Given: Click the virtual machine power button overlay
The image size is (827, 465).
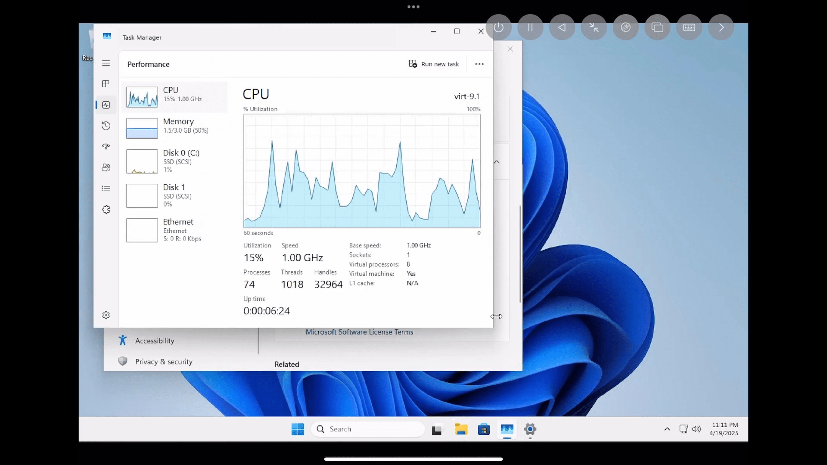Looking at the screenshot, I should pos(499,27).
